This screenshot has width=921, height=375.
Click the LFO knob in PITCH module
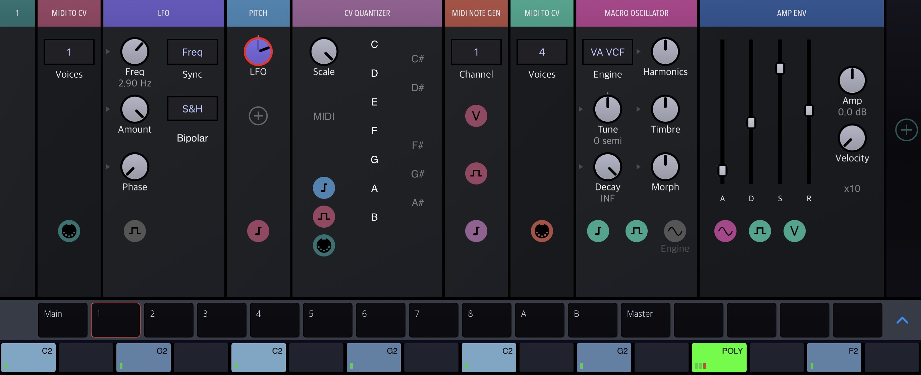click(258, 52)
